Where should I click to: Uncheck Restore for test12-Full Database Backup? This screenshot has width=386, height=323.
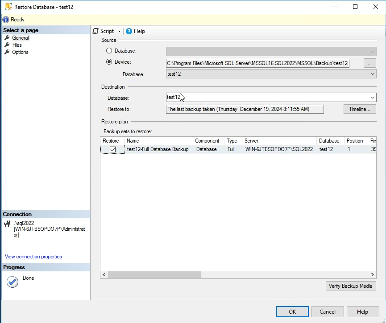pyautogui.click(x=113, y=149)
